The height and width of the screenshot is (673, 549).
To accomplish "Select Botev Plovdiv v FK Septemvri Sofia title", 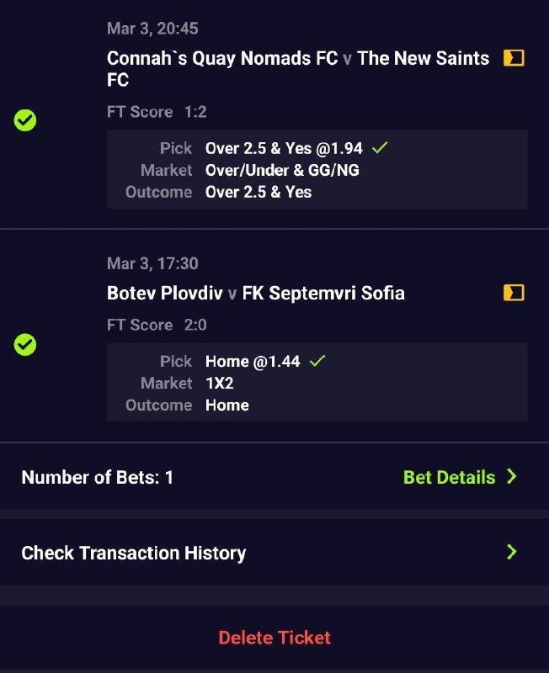I will tap(256, 293).
